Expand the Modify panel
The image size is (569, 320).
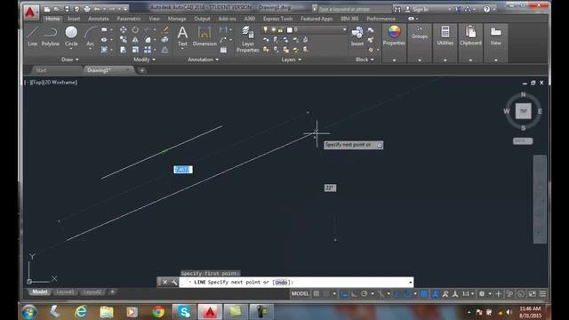[x=144, y=60]
